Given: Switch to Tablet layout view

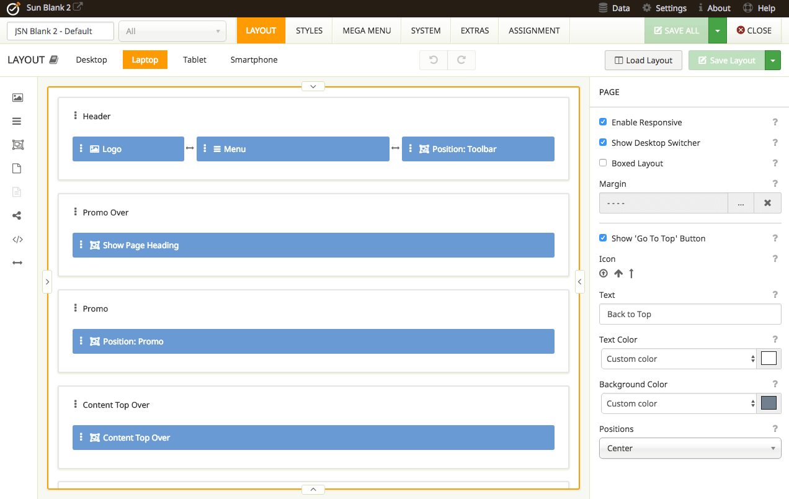Looking at the screenshot, I should [x=195, y=60].
